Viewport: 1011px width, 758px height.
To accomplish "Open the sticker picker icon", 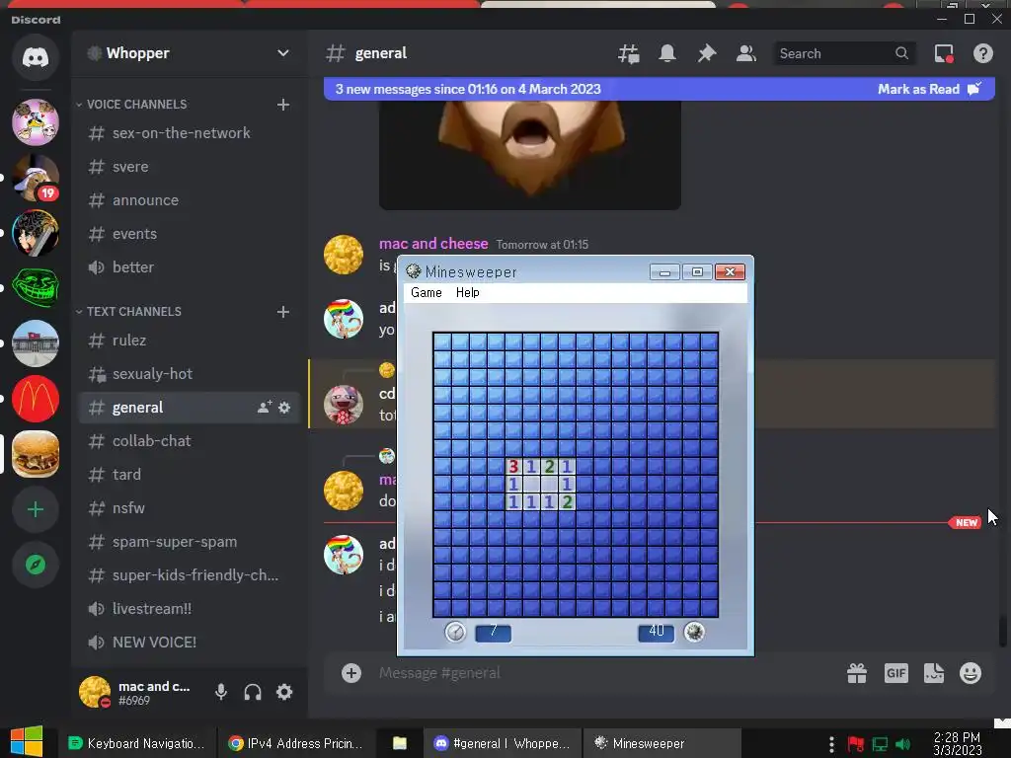I will point(934,673).
